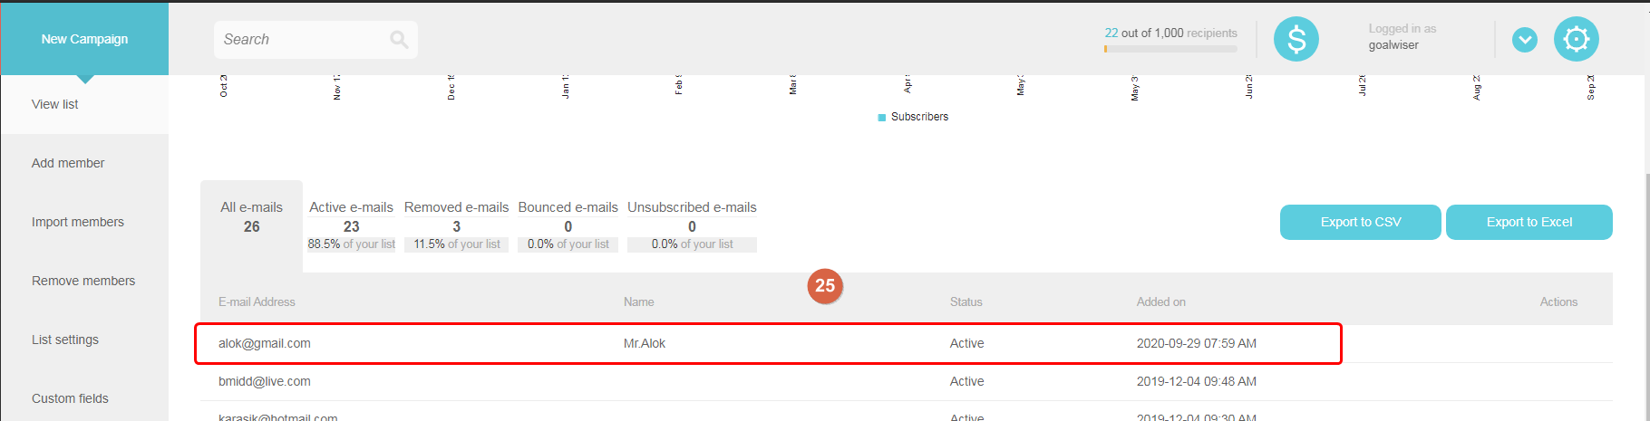Screen dimensions: 1650x421
Task: Click the red 25 step marker
Action: point(825,286)
